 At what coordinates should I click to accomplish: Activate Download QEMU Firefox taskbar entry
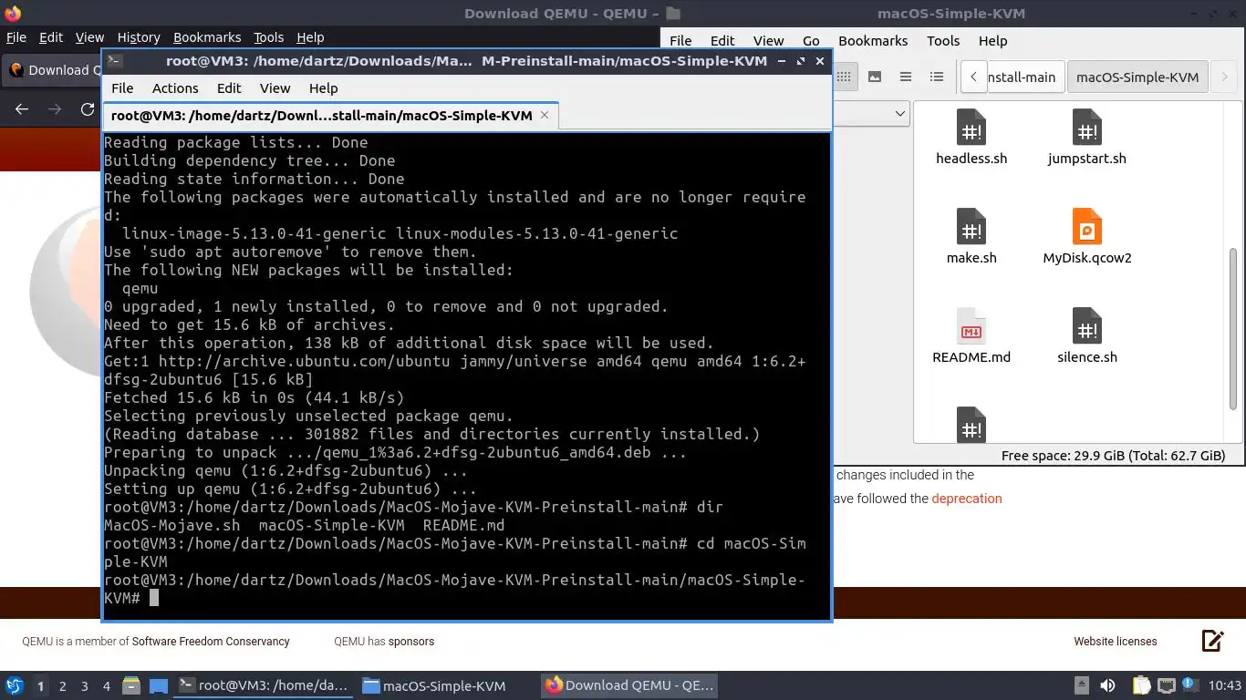[630, 685]
